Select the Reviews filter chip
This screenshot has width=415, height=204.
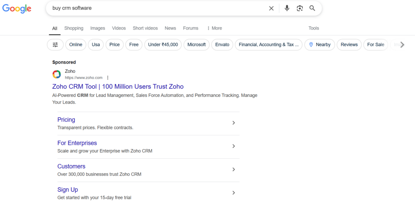349,45
